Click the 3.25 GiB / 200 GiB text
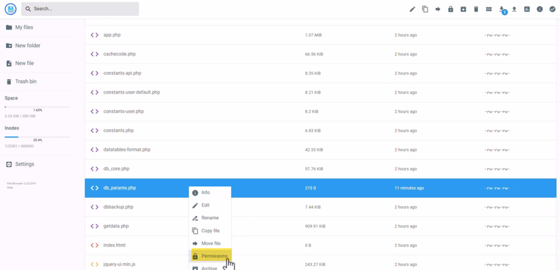560x270 pixels. click(x=20, y=116)
